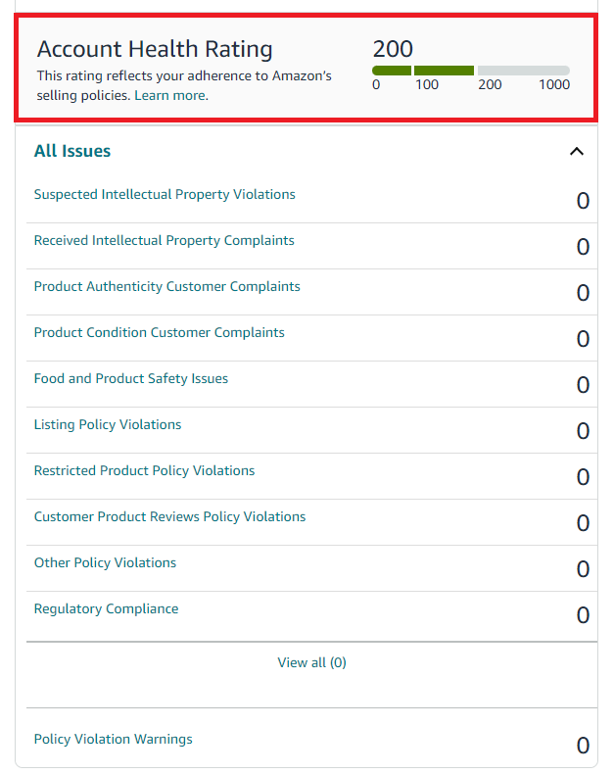
Task: Click the Account Health Rating title
Action: tap(155, 49)
